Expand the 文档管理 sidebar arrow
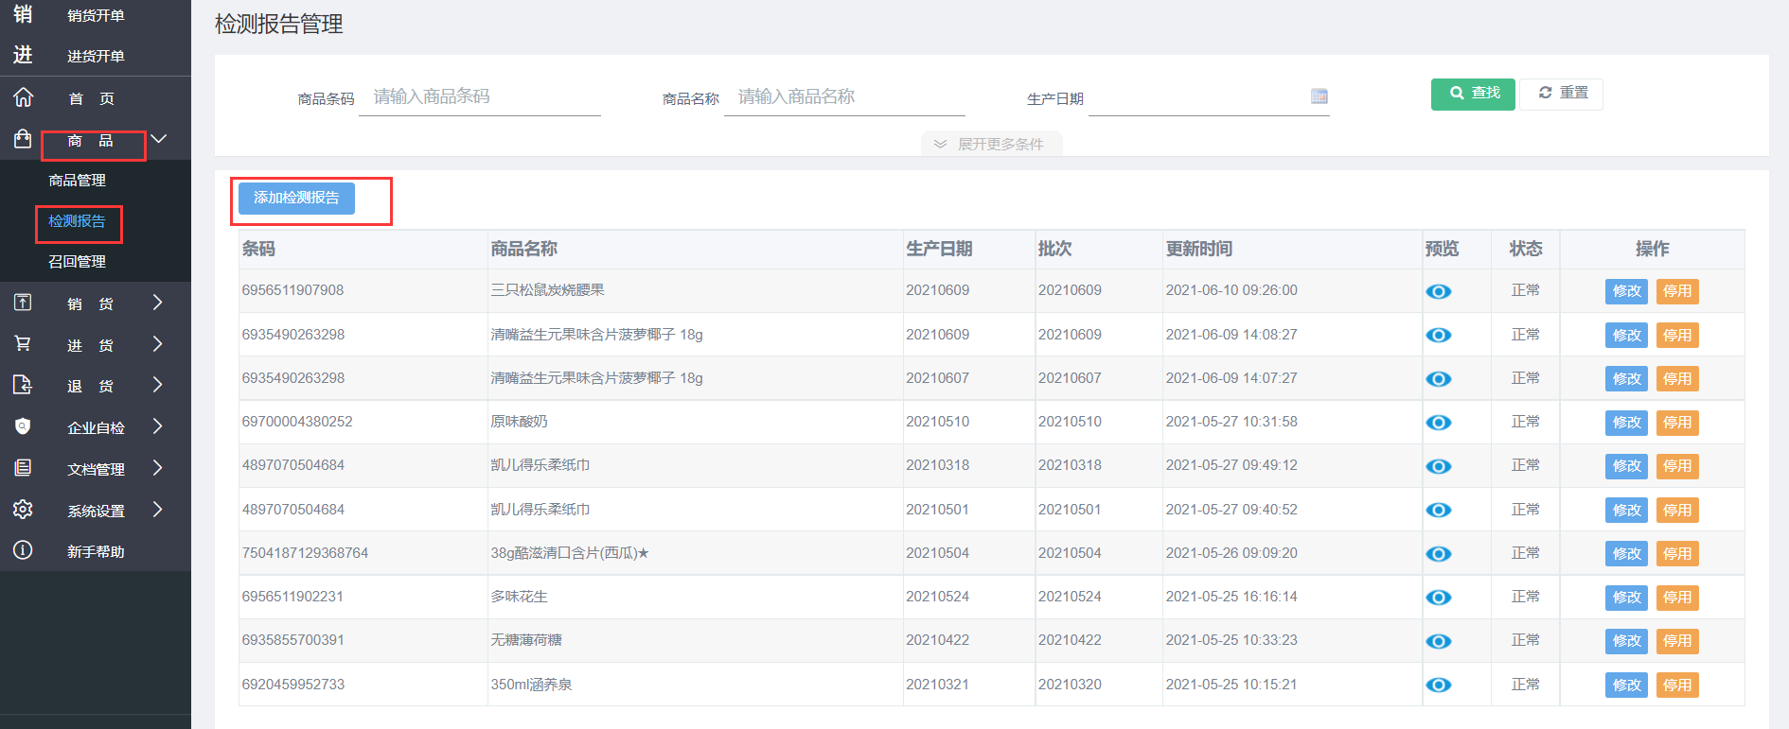This screenshot has width=1789, height=729. point(158,468)
